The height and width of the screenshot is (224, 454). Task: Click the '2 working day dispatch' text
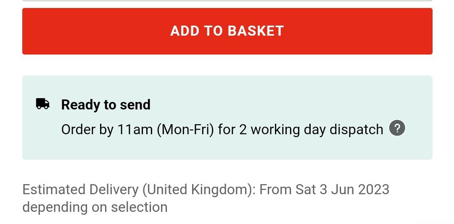tap(311, 130)
